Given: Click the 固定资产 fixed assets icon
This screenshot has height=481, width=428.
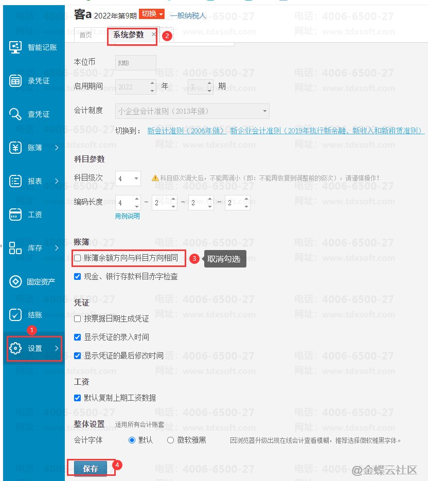Looking at the screenshot, I should point(16,281).
